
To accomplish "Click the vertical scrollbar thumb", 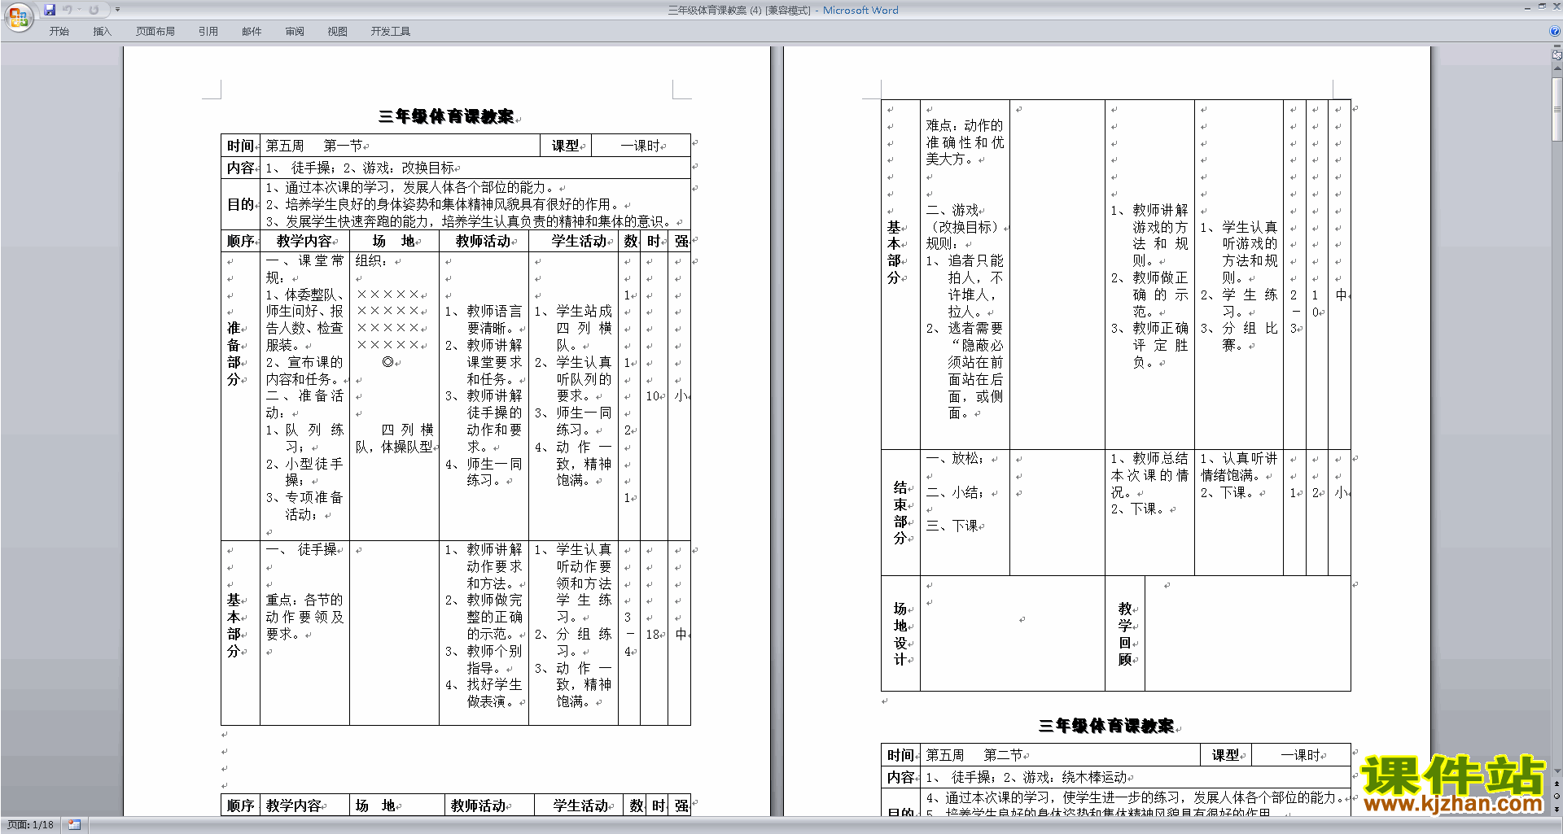I will tap(1556, 108).
